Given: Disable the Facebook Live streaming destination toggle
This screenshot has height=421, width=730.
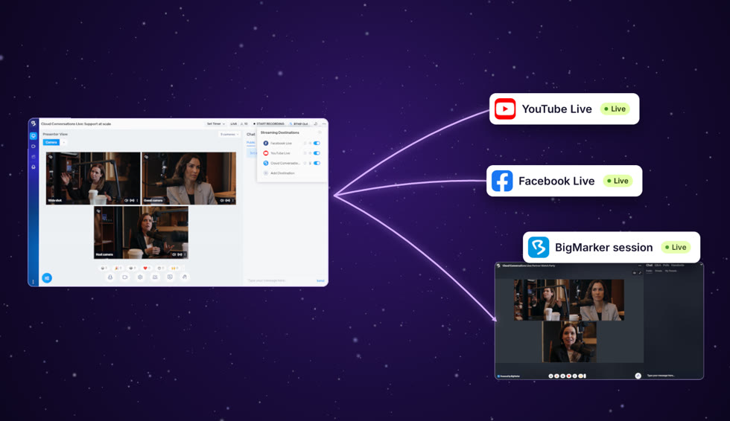Looking at the screenshot, I should pyautogui.click(x=317, y=143).
